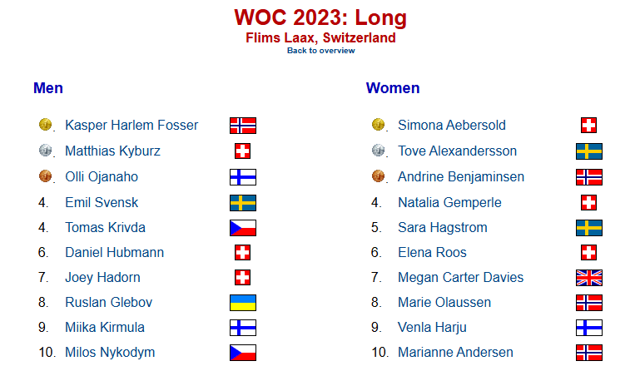Open Kasper Harlem Fosser's profile link
This screenshot has height=366, width=635.
pos(131,125)
